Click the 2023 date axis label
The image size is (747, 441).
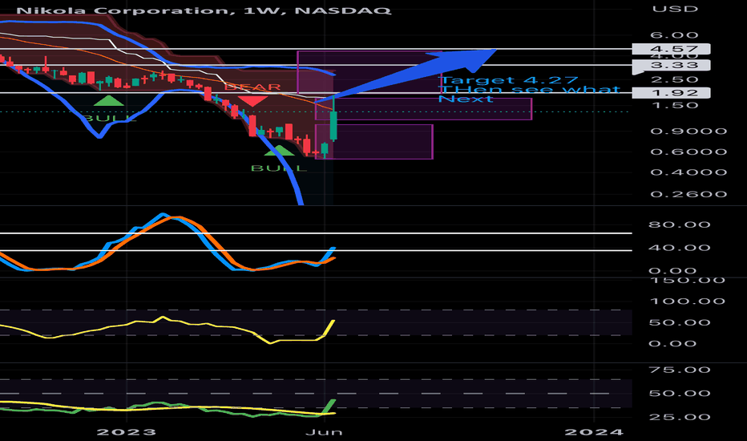pyautogui.click(x=127, y=432)
